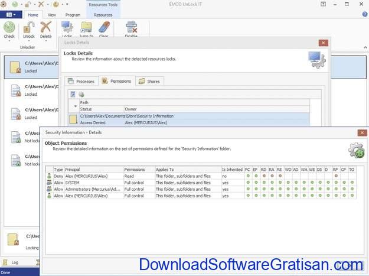Click the FC column header
Image resolution: width=369 pixels, height=276 pixels.
click(x=247, y=170)
